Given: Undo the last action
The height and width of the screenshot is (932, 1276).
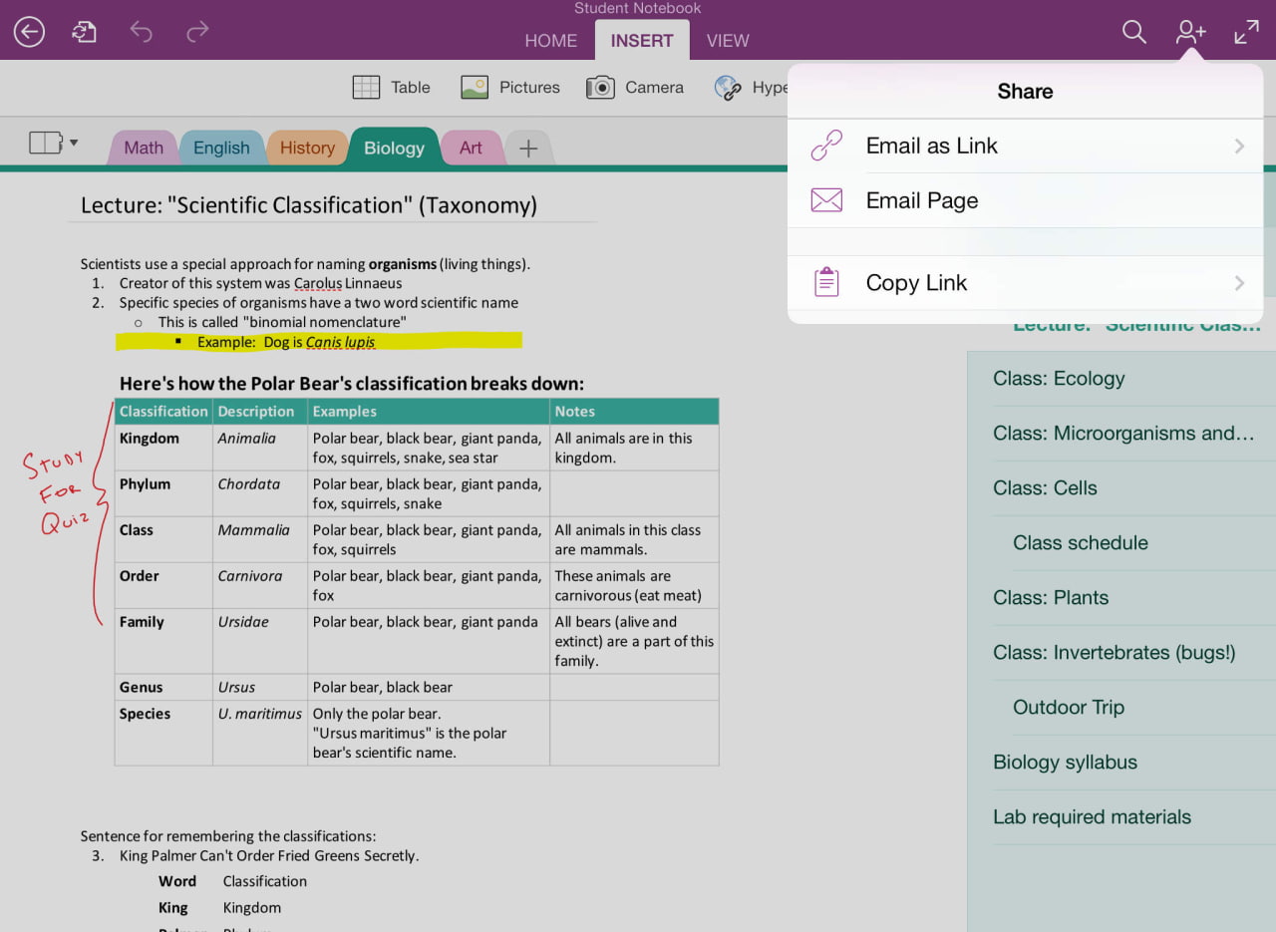Looking at the screenshot, I should 141,32.
